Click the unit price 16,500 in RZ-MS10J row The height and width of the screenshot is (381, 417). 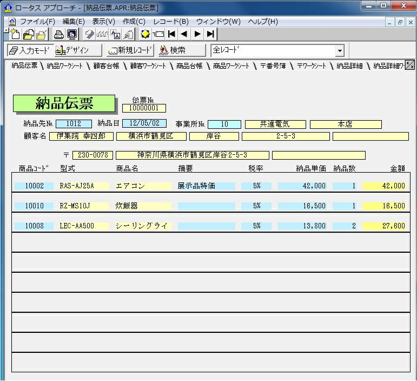[302, 206]
